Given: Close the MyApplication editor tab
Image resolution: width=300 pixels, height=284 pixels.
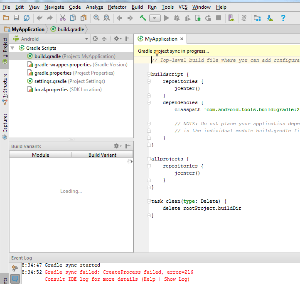Looking at the screenshot, I should 182,39.
